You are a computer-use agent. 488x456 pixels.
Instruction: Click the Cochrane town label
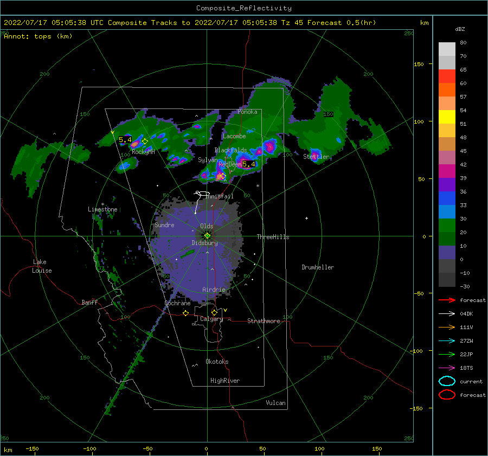coord(177,303)
